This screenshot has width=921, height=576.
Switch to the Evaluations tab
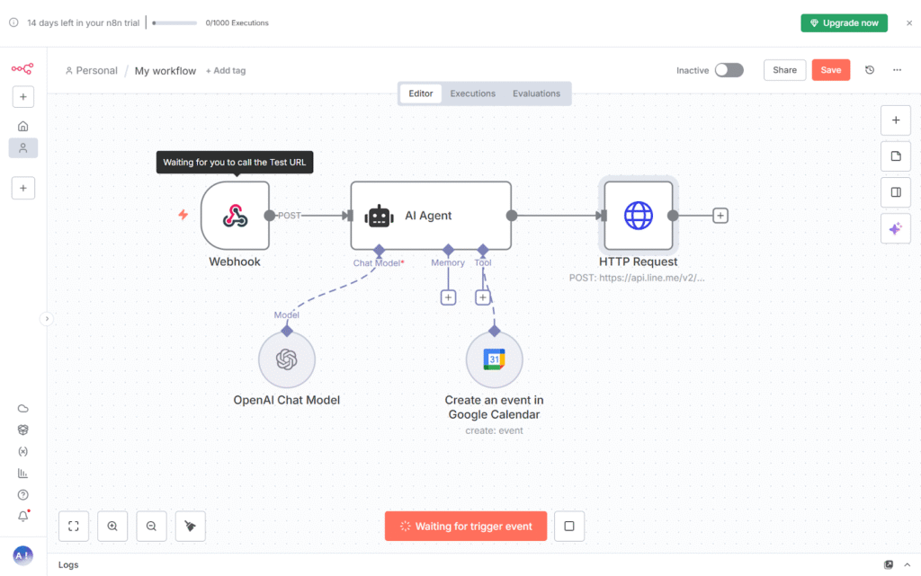coord(536,93)
